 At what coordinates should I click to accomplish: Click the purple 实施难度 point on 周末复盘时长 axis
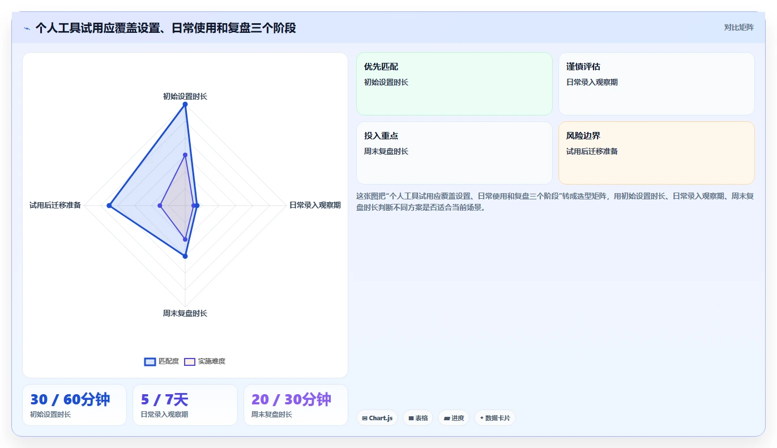coord(185,240)
